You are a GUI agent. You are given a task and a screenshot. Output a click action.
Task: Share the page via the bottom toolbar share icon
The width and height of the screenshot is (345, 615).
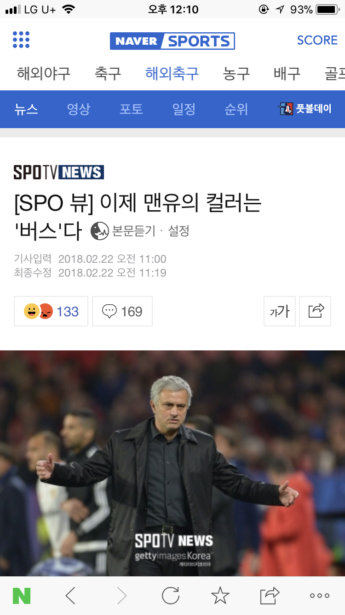270,596
